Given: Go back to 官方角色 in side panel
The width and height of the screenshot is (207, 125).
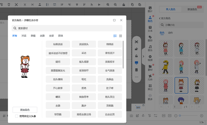Looking at the screenshot, I should click(165, 18).
